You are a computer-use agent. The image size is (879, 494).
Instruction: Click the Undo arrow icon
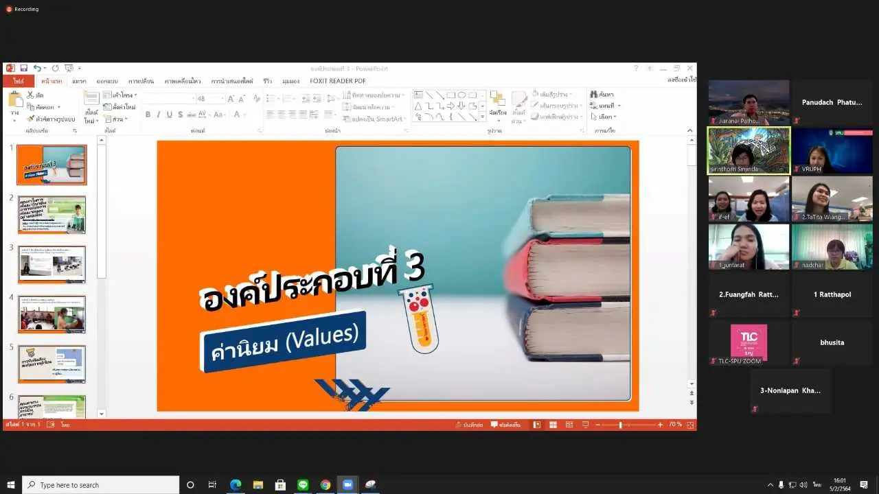[37, 69]
